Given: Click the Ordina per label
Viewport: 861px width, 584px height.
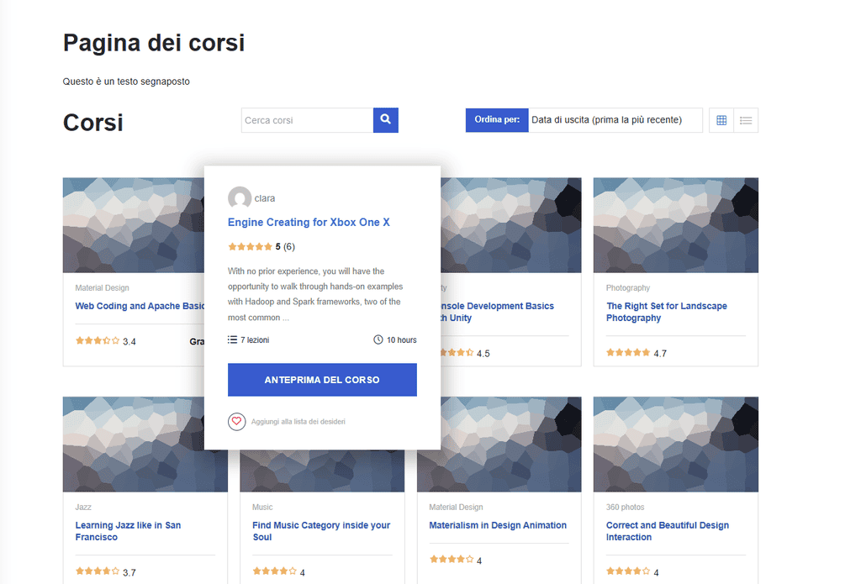Looking at the screenshot, I should click(x=497, y=119).
